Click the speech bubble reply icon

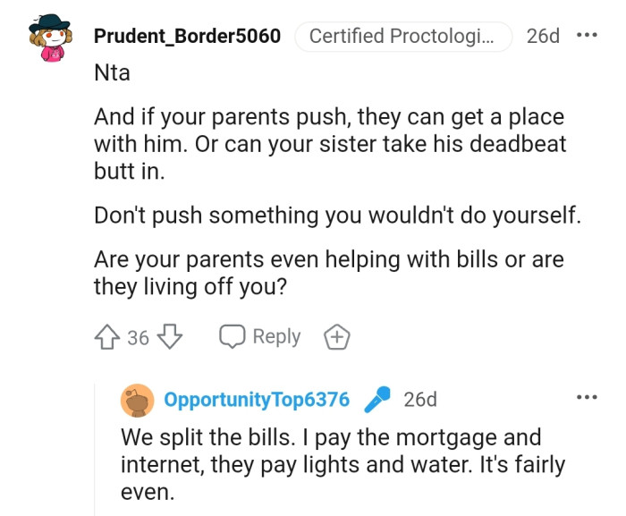pos(233,337)
